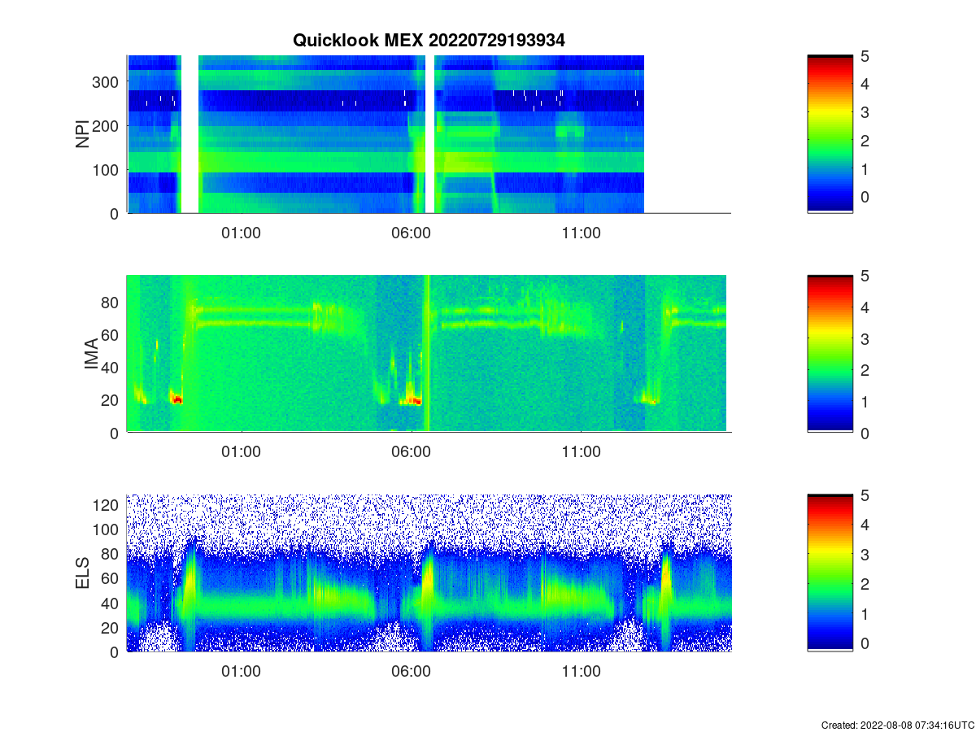The width and height of the screenshot is (976, 732).
Task: Click the title 'Quicklook MEX 20220729193934'
Action: [x=429, y=40]
